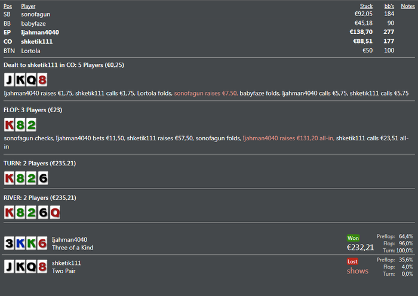
Task: Click the green 2 card on the flop
Action: point(31,125)
